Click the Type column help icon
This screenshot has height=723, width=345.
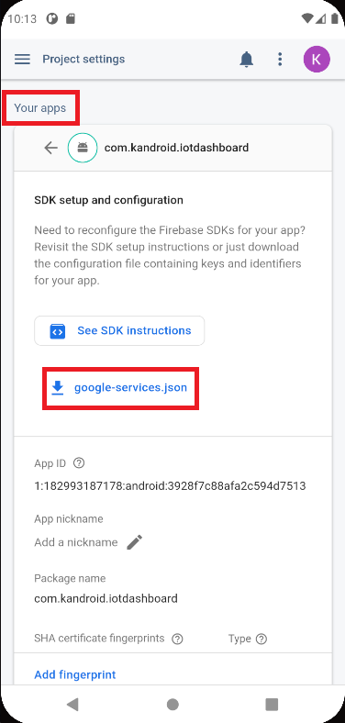[x=262, y=640]
